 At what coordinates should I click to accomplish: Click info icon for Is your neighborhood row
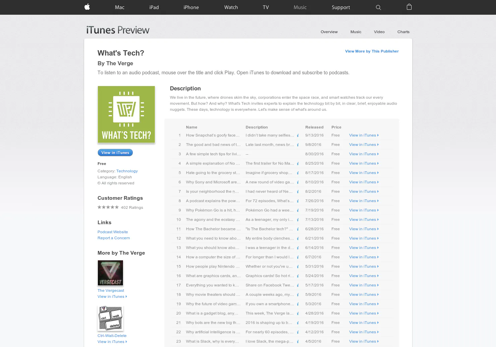coord(298,192)
